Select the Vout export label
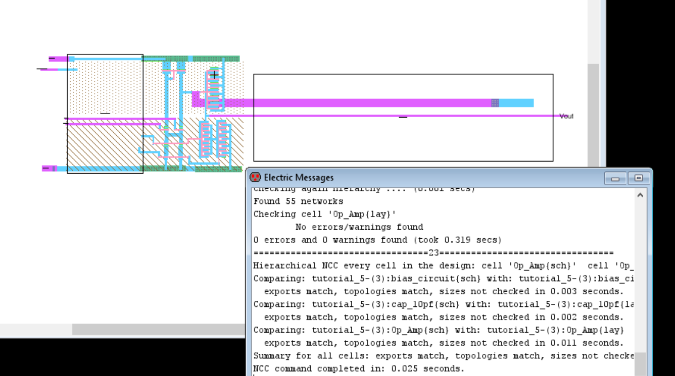This screenshot has height=376, width=675. pyautogui.click(x=566, y=116)
